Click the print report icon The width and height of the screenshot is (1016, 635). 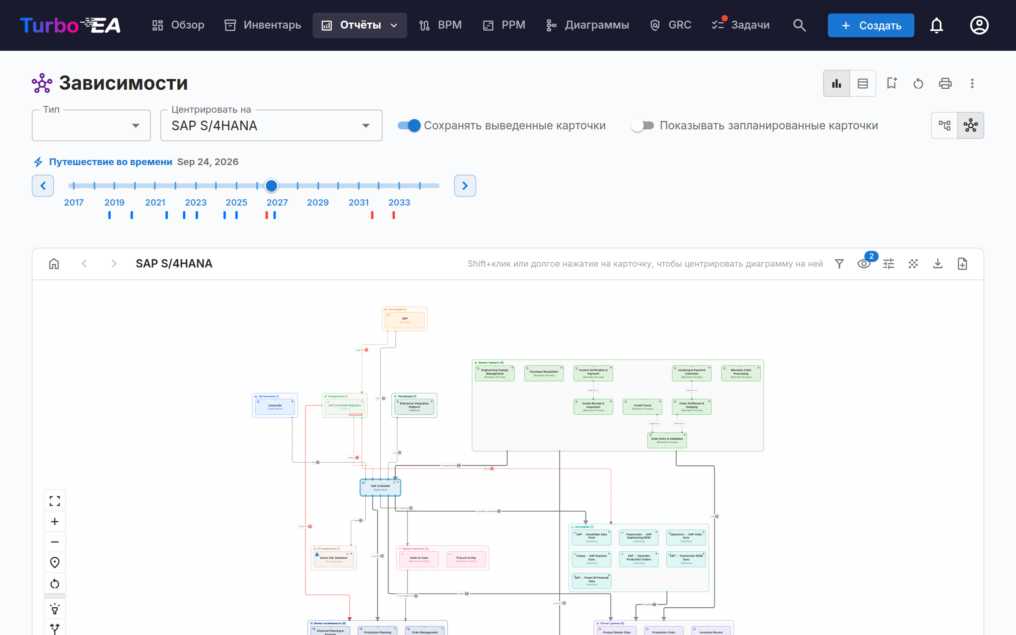(x=945, y=84)
